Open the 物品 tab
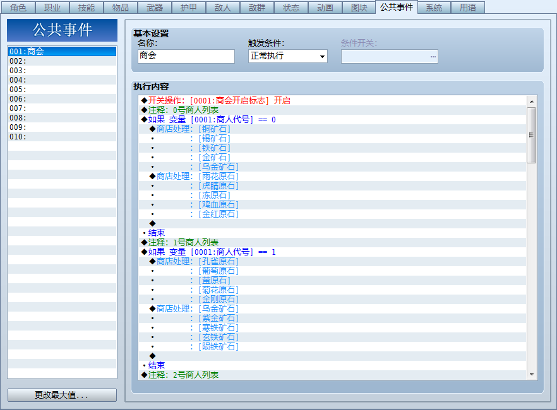This screenshot has height=410, width=557. pyautogui.click(x=121, y=8)
